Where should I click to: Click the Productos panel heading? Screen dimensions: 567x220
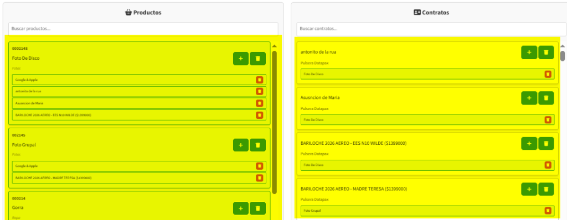(143, 12)
